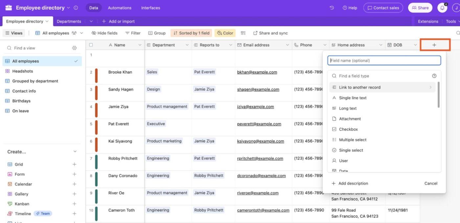Screen dimensions: 460x223
Task: Open the Color settings
Action: tap(225, 32)
